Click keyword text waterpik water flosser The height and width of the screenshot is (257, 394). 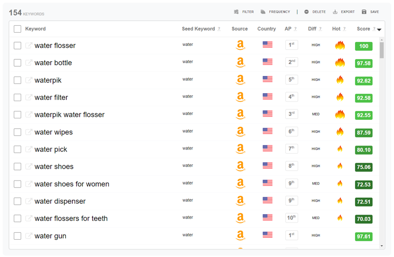pos(69,114)
